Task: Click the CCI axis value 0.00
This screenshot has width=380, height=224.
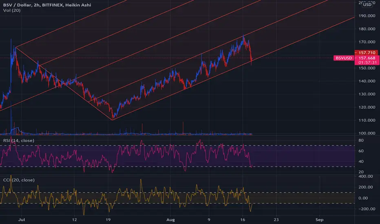Action: pos(363,198)
